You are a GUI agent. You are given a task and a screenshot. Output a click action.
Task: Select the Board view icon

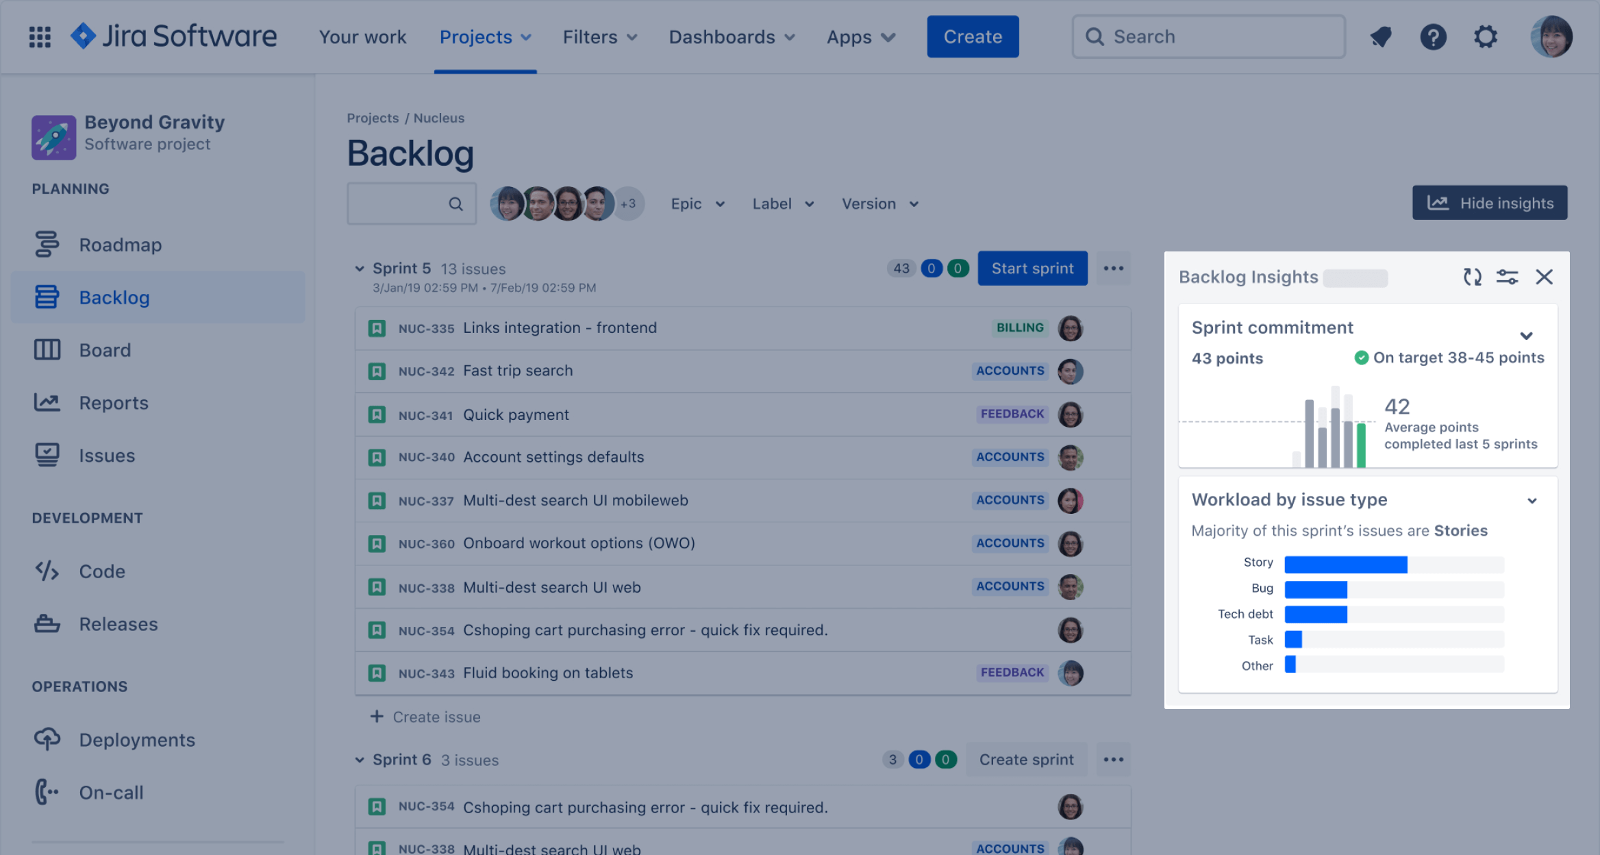click(47, 349)
